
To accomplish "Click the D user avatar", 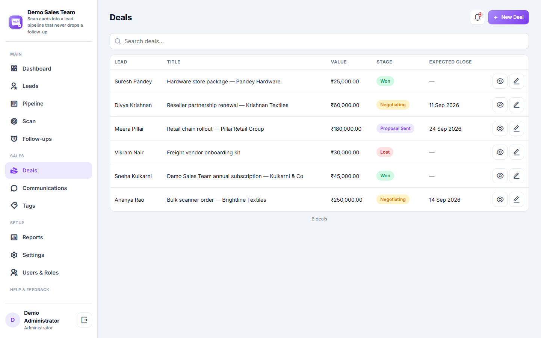I will [x=13, y=320].
